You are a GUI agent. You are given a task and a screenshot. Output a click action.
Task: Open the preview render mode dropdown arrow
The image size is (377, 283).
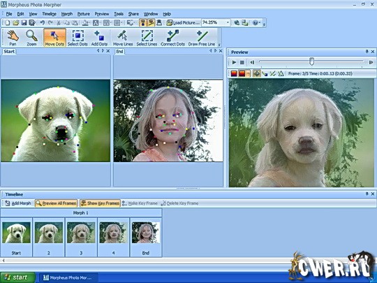(248, 73)
